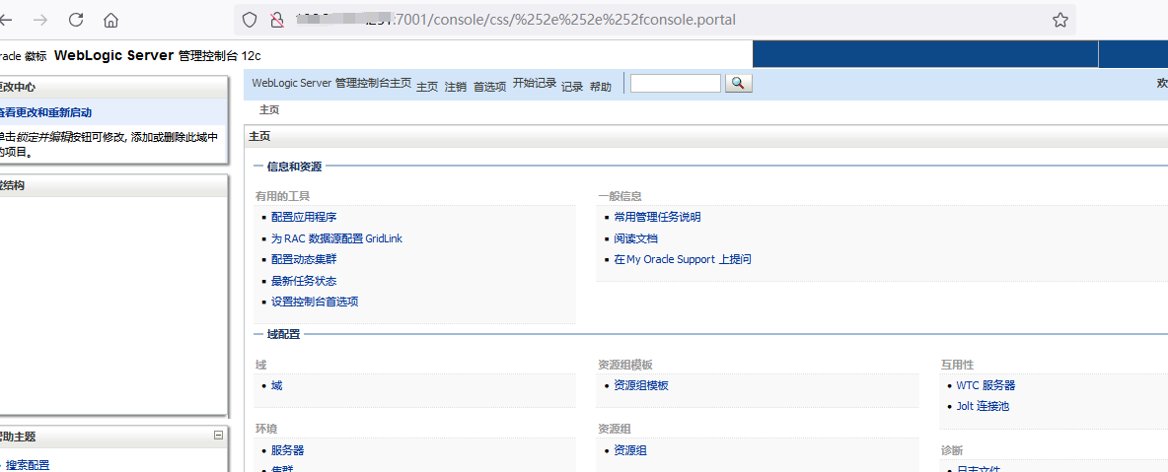Click the browser forward arrow

40,20
